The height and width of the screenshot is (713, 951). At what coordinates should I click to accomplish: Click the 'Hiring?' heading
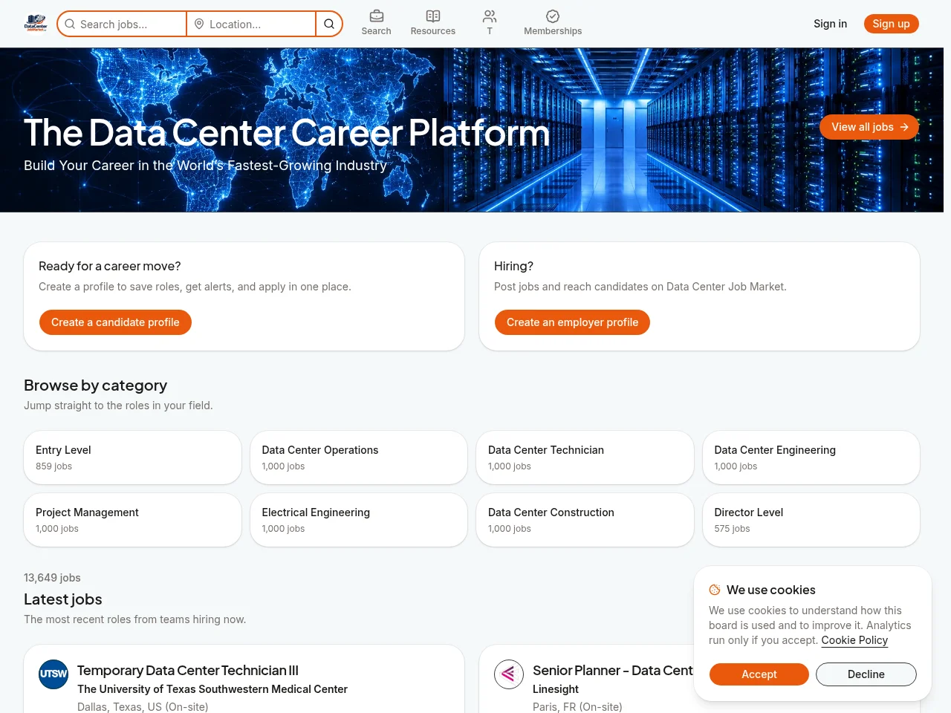click(513, 266)
